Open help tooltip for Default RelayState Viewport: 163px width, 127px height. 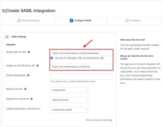point(28,75)
